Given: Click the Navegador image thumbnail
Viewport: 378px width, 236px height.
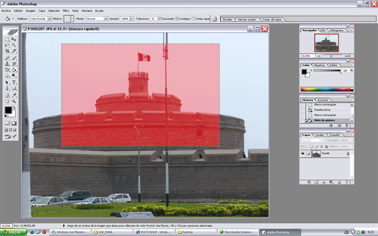Looking at the screenshot, I should [x=326, y=43].
